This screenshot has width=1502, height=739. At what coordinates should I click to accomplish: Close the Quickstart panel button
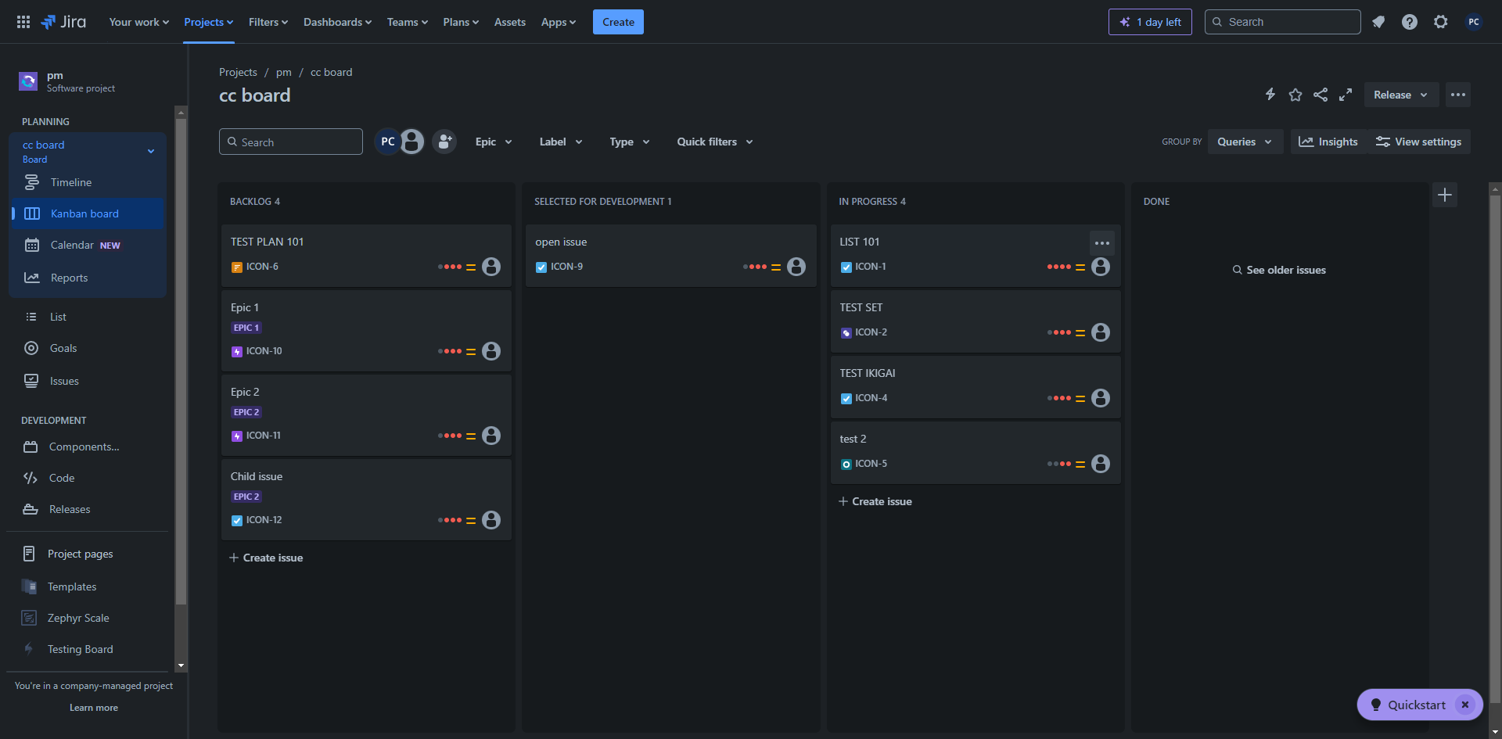pyautogui.click(x=1465, y=705)
